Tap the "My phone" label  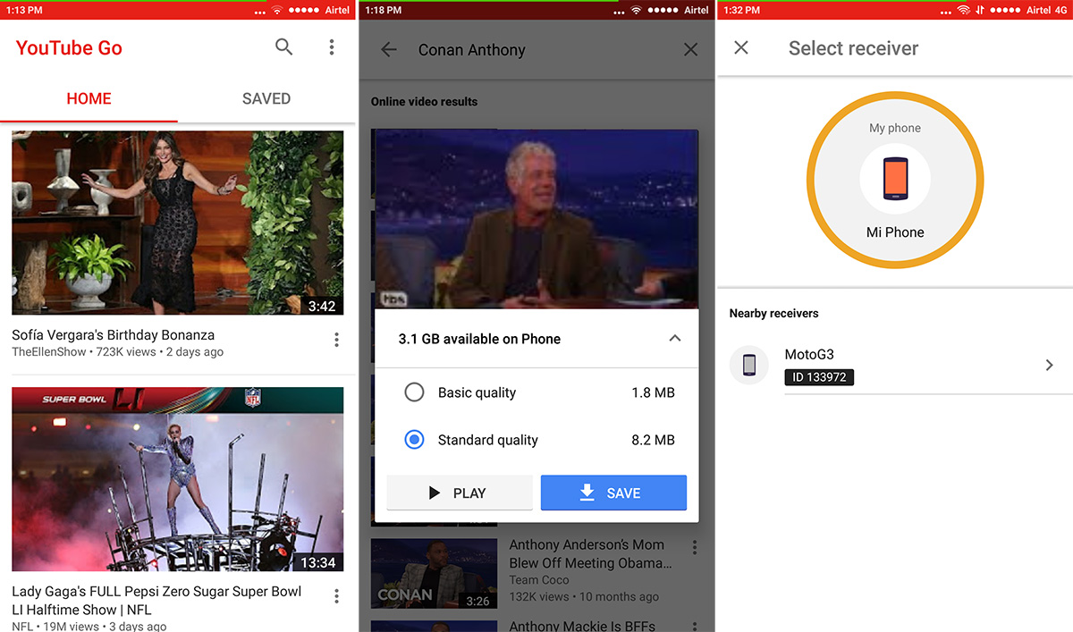coord(895,128)
